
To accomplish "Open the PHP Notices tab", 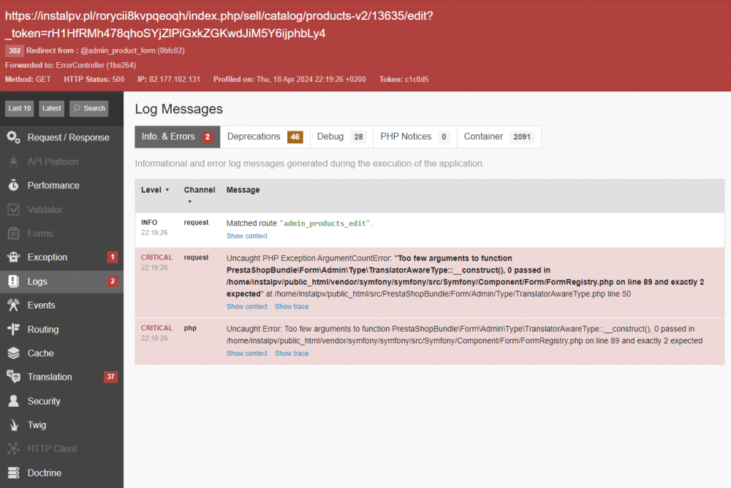I will pyautogui.click(x=415, y=137).
